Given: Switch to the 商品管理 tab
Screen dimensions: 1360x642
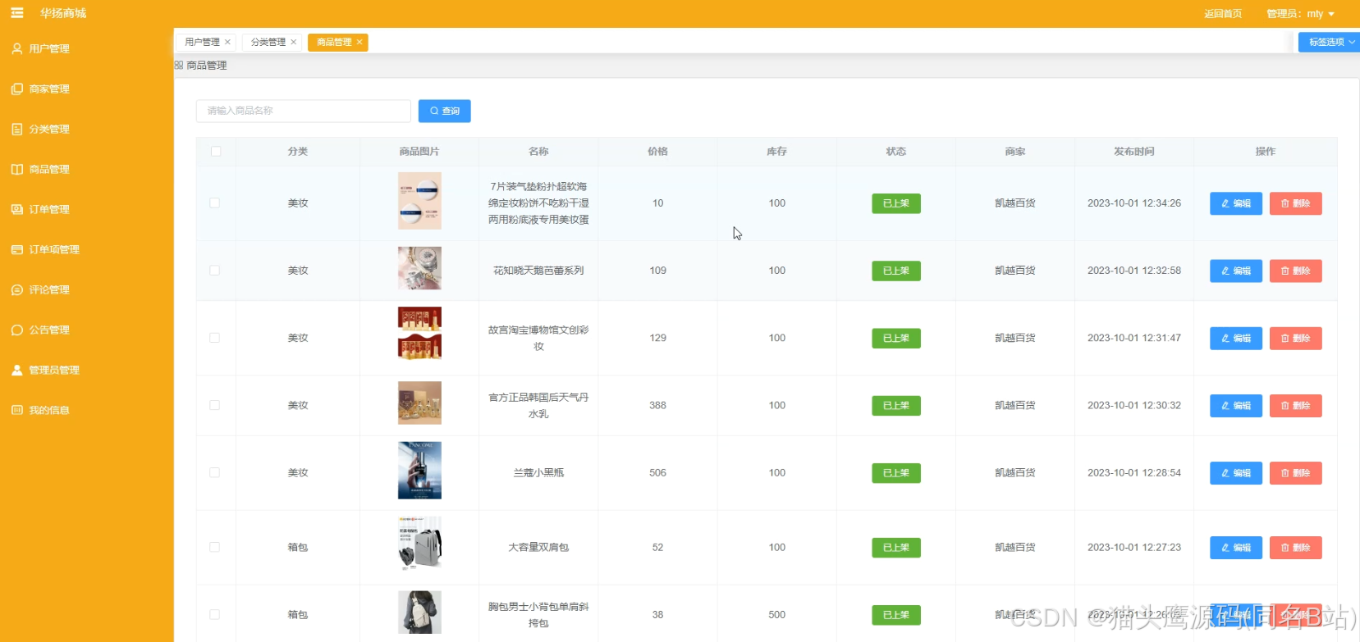Looking at the screenshot, I should point(334,42).
